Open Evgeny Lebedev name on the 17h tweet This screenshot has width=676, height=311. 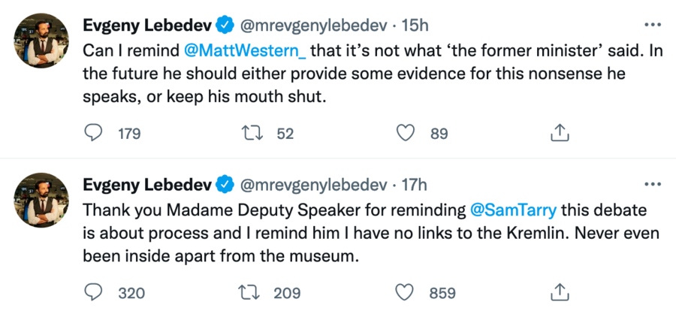tap(146, 184)
